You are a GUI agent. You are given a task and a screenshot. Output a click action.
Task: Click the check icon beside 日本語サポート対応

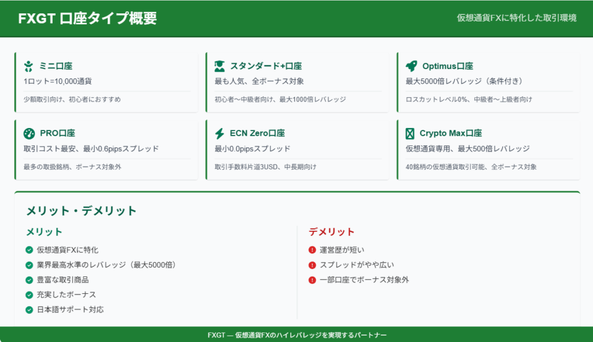point(29,310)
